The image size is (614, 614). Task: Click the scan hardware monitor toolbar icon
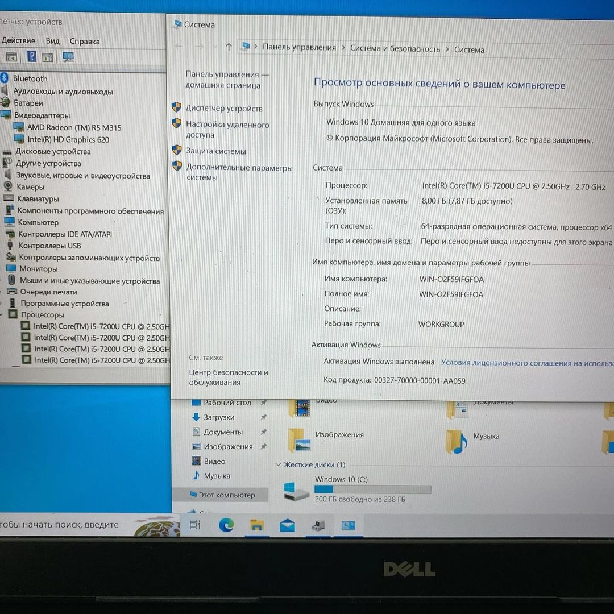68,57
